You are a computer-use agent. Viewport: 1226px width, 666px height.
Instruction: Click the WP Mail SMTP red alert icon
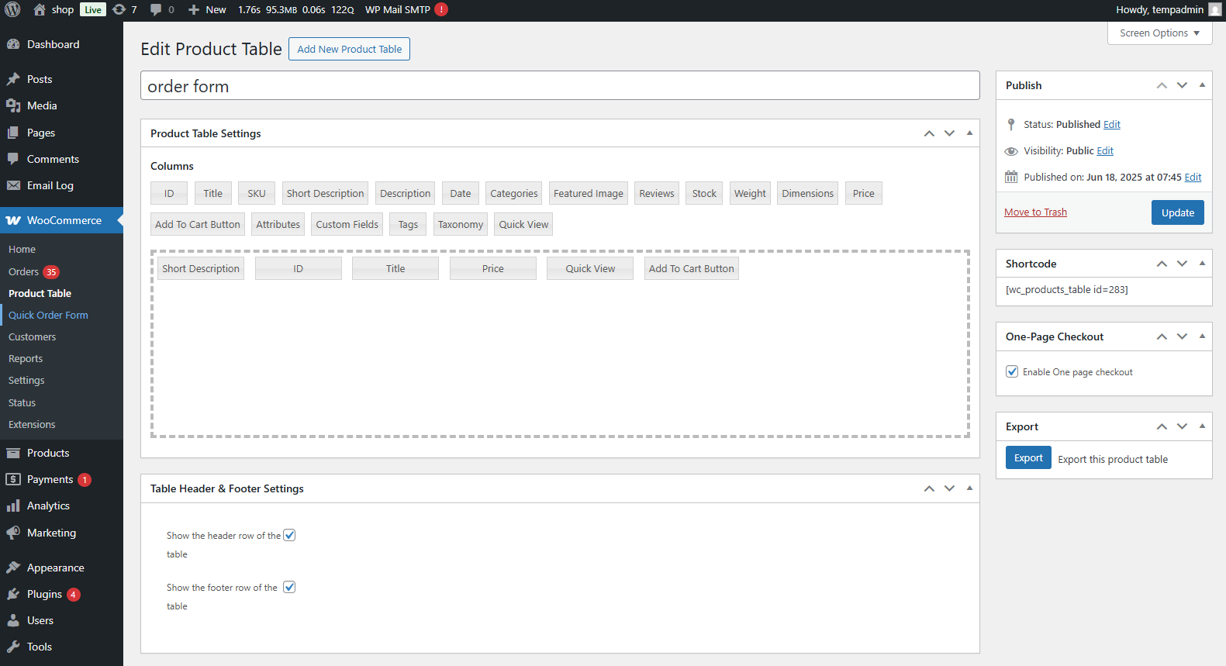(441, 10)
